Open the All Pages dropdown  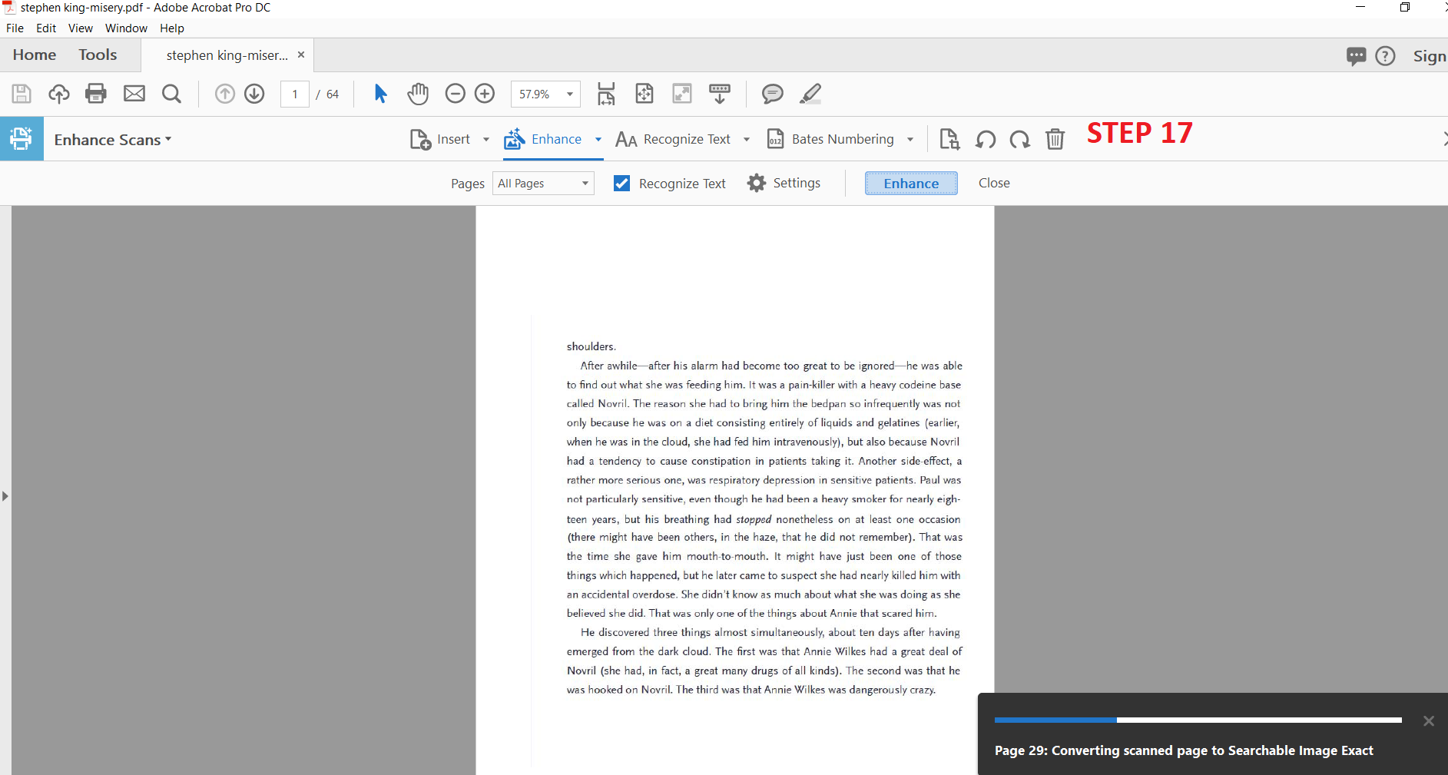(x=543, y=184)
